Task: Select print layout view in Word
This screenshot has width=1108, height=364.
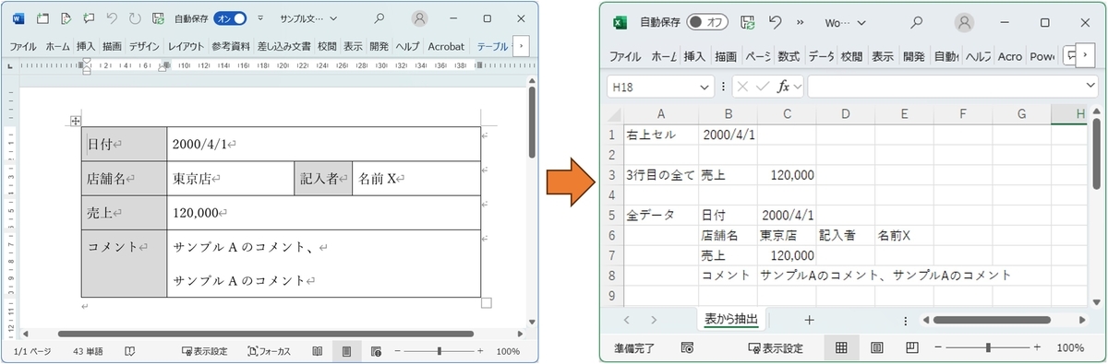Action: (x=346, y=351)
